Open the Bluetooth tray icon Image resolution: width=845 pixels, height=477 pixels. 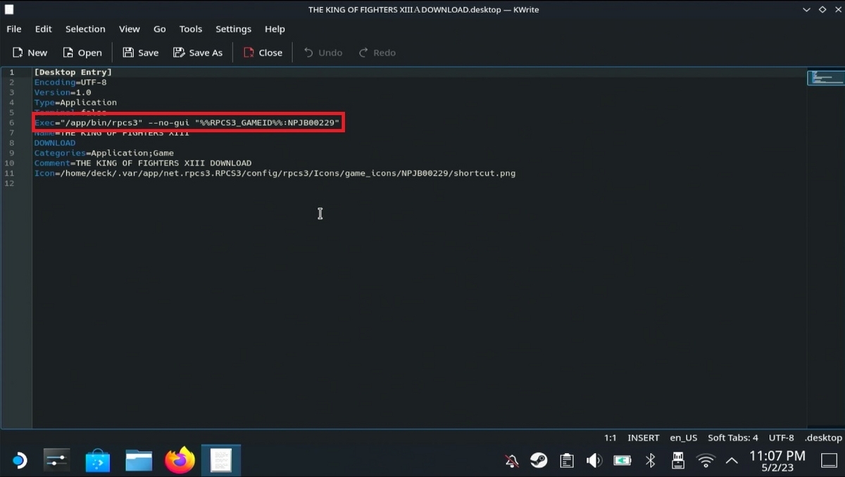651,461
